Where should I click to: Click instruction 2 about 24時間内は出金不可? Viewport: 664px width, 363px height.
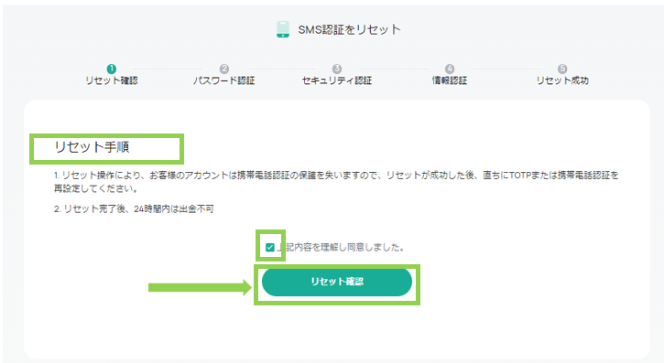point(134,208)
